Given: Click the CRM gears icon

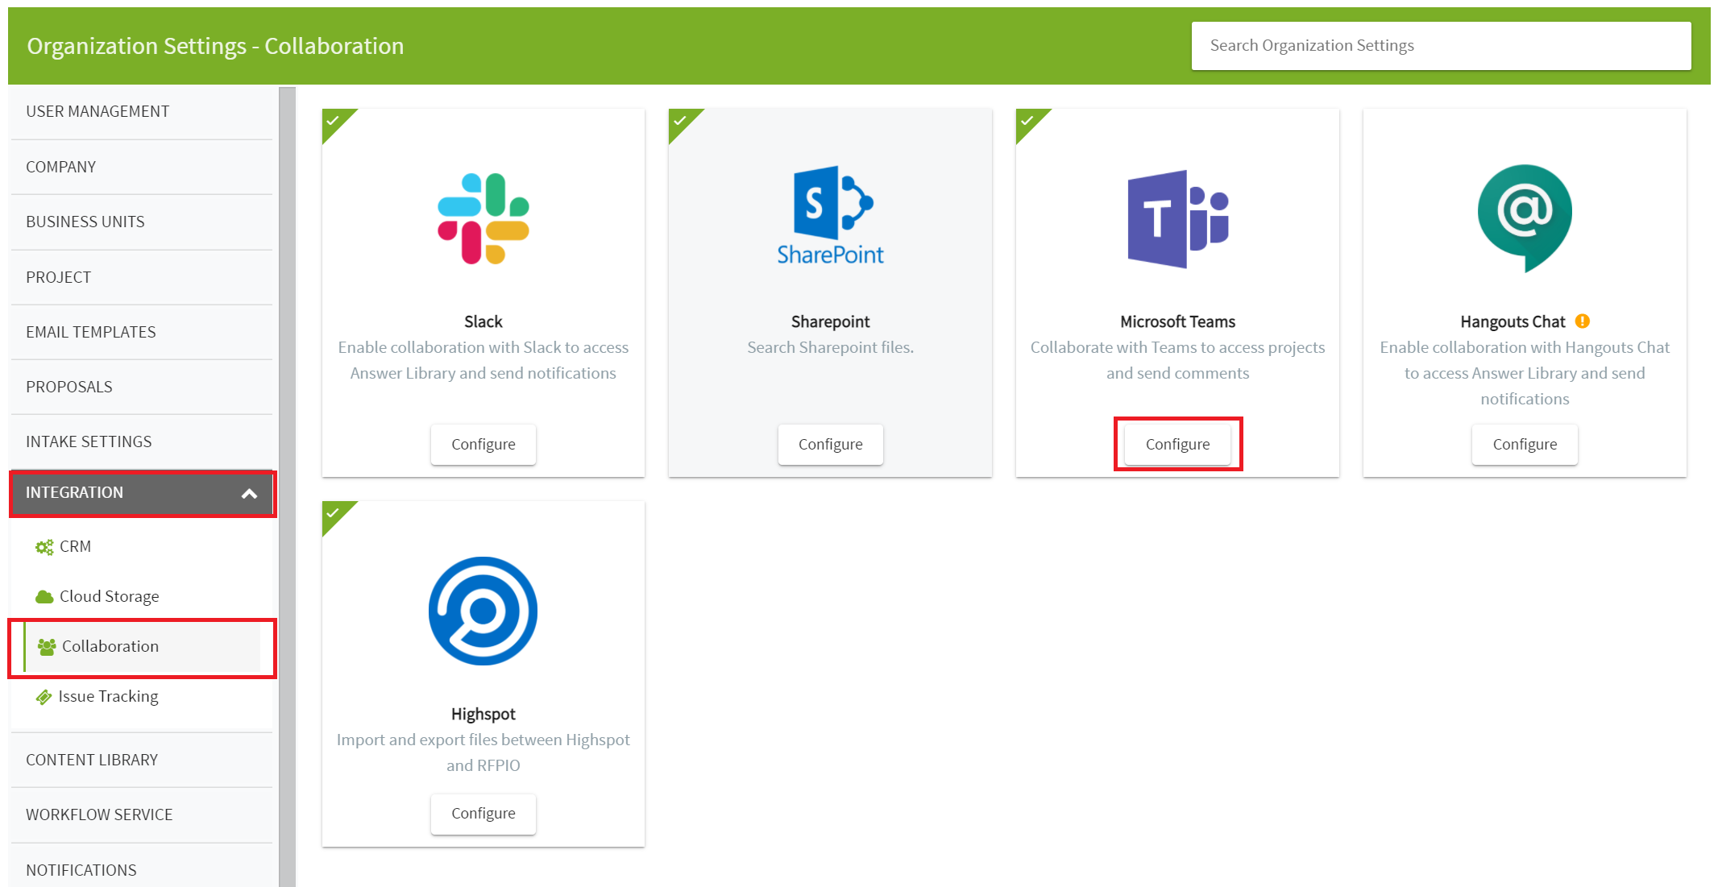Looking at the screenshot, I should click(44, 547).
